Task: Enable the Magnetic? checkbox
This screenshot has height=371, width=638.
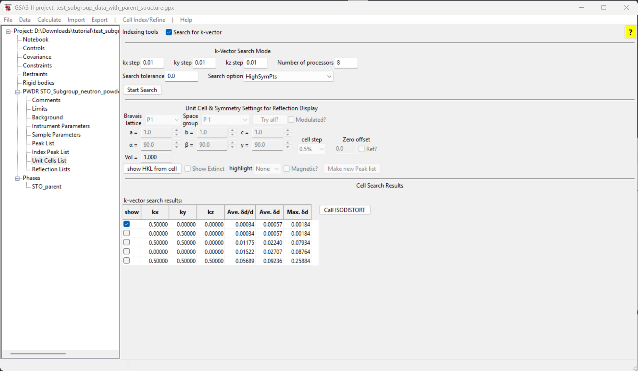Action: tap(287, 169)
